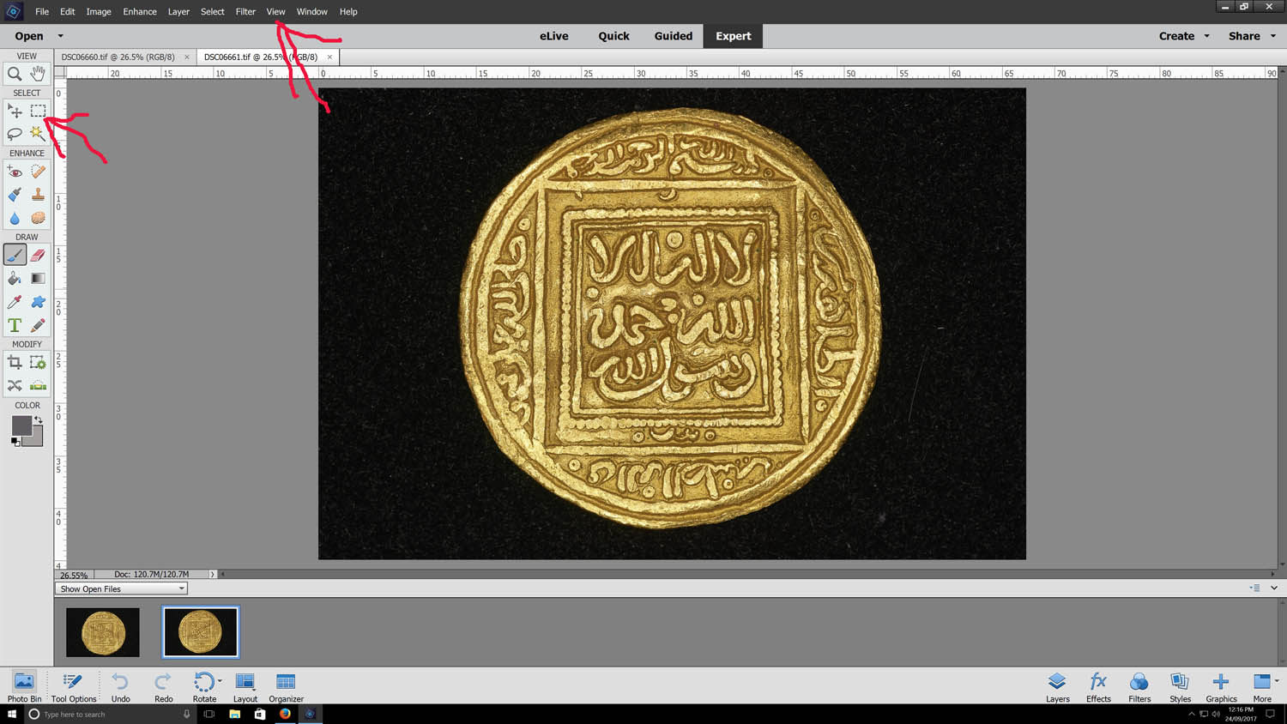Switch to the Guided mode tab
The width and height of the screenshot is (1287, 724).
coord(674,36)
